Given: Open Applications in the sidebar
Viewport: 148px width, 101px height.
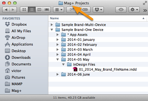Looking at the screenshot, I should point(19,44).
